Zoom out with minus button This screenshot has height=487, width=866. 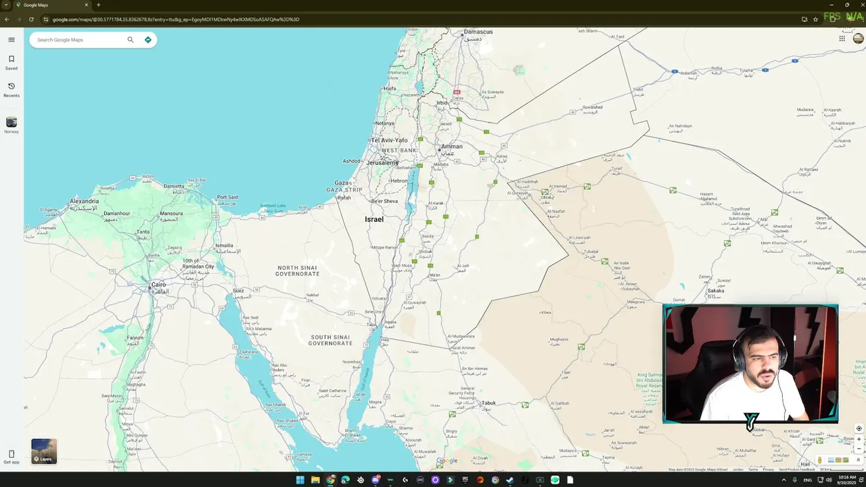pos(859,448)
